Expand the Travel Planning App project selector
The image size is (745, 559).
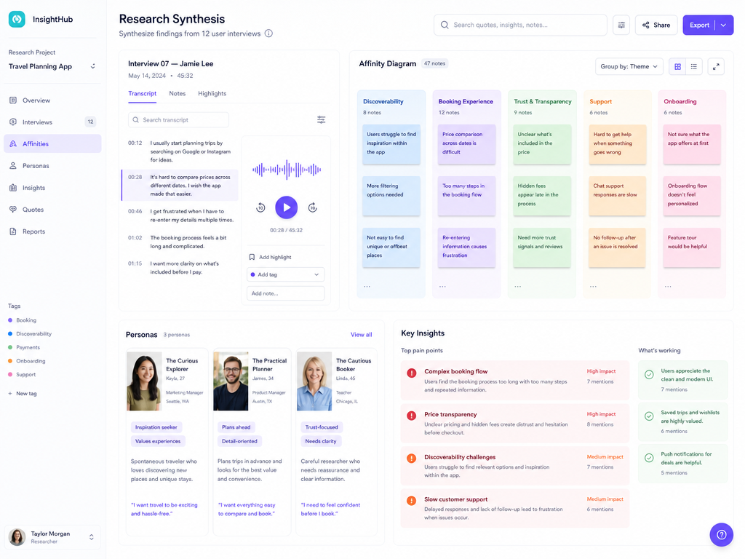[52, 66]
